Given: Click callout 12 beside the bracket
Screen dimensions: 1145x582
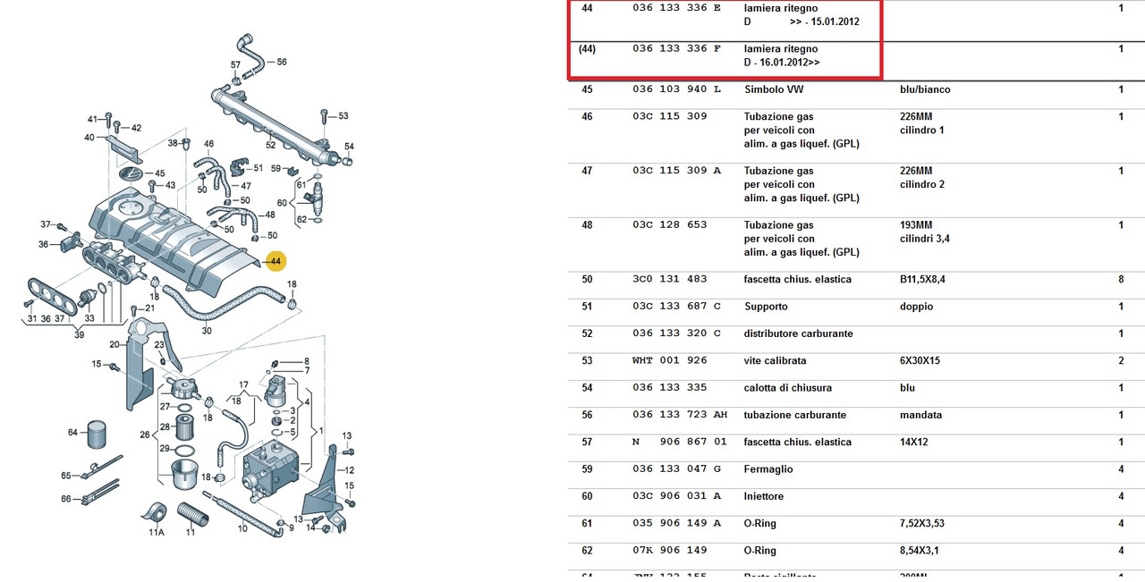Looking at the screenshot, I should 350,470.
